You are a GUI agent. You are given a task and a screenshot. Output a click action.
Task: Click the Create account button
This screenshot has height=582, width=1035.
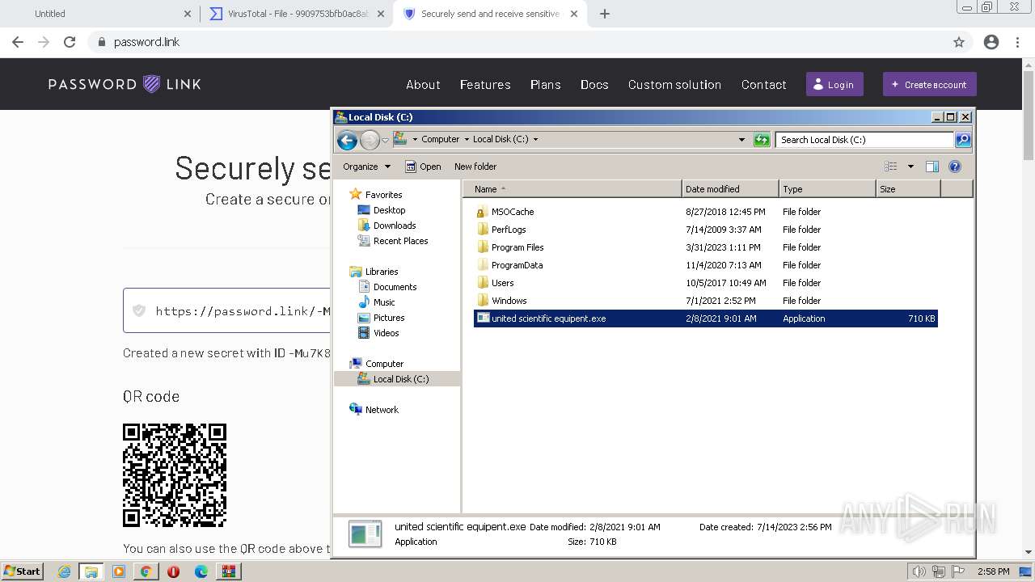[x=930, y=84]
